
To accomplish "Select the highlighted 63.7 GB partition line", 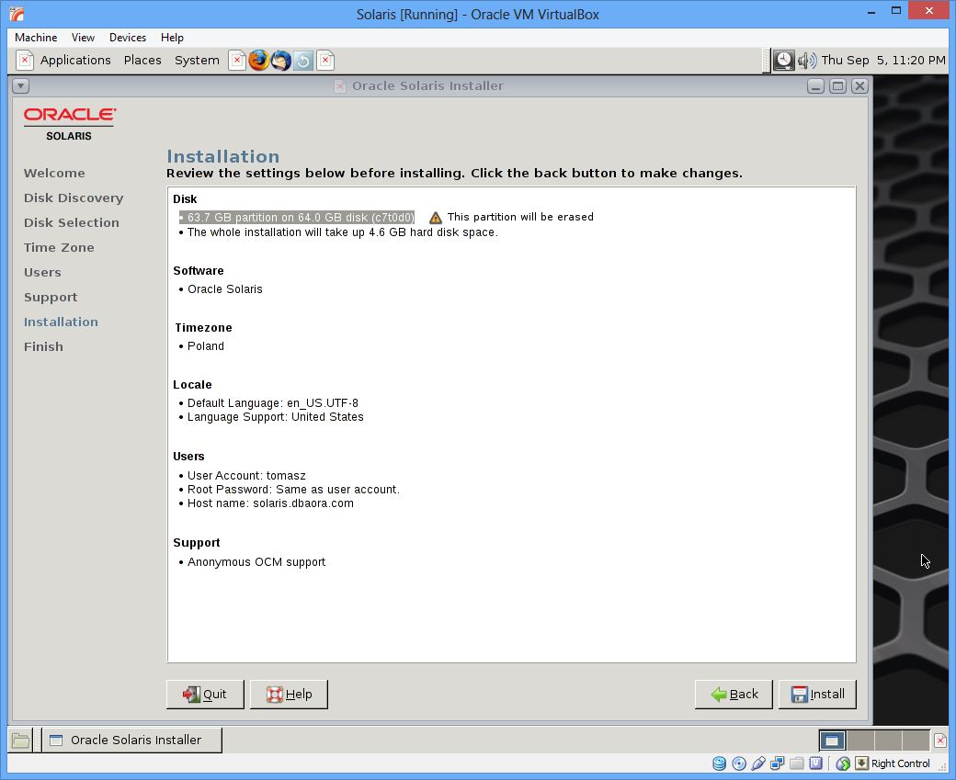I will pyautogui.click(x=297, y=218).
